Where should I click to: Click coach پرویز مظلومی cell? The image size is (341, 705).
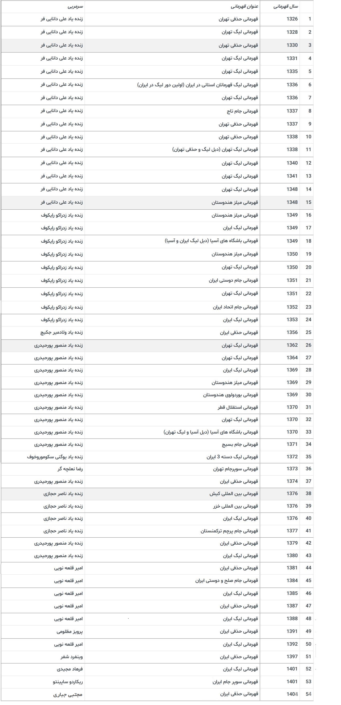tap(70, 632)
